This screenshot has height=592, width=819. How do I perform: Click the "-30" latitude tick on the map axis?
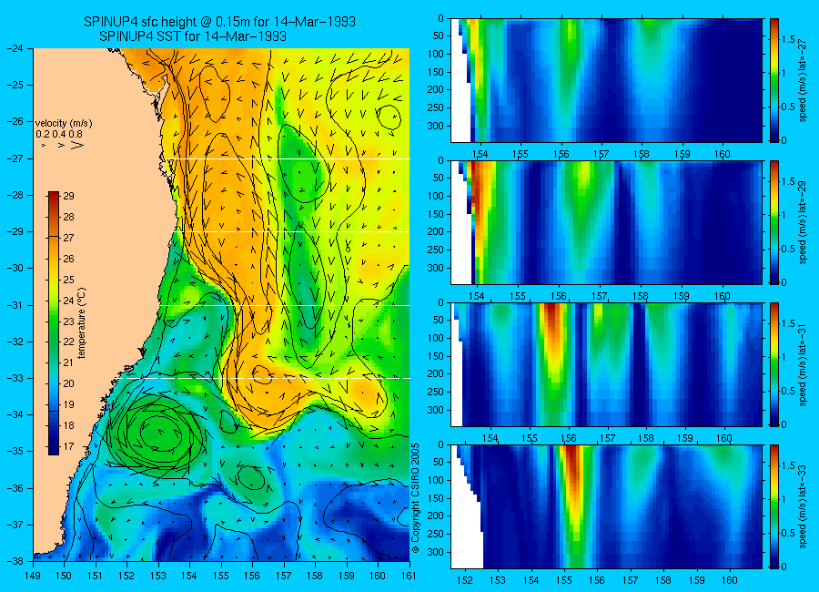click(x=15, y=269)
